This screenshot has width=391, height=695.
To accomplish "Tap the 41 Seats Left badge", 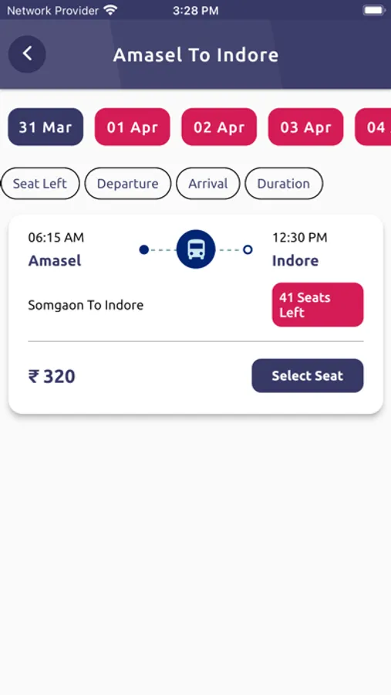I will pos(318,304).
